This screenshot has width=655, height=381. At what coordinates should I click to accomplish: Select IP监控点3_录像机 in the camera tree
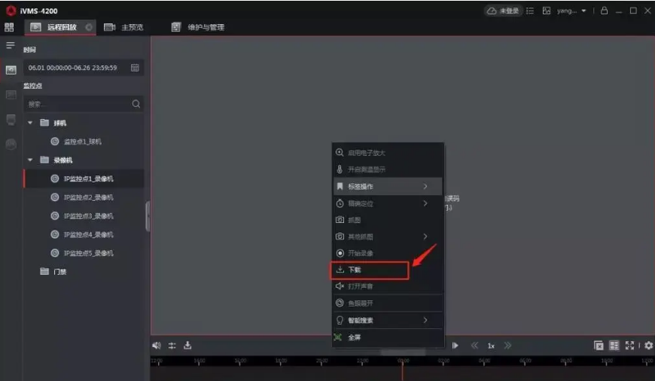(x=88, y=216)
